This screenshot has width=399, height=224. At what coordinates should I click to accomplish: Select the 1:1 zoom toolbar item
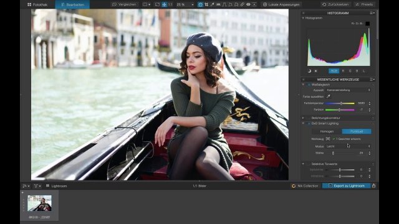click(x=170, y=4)
